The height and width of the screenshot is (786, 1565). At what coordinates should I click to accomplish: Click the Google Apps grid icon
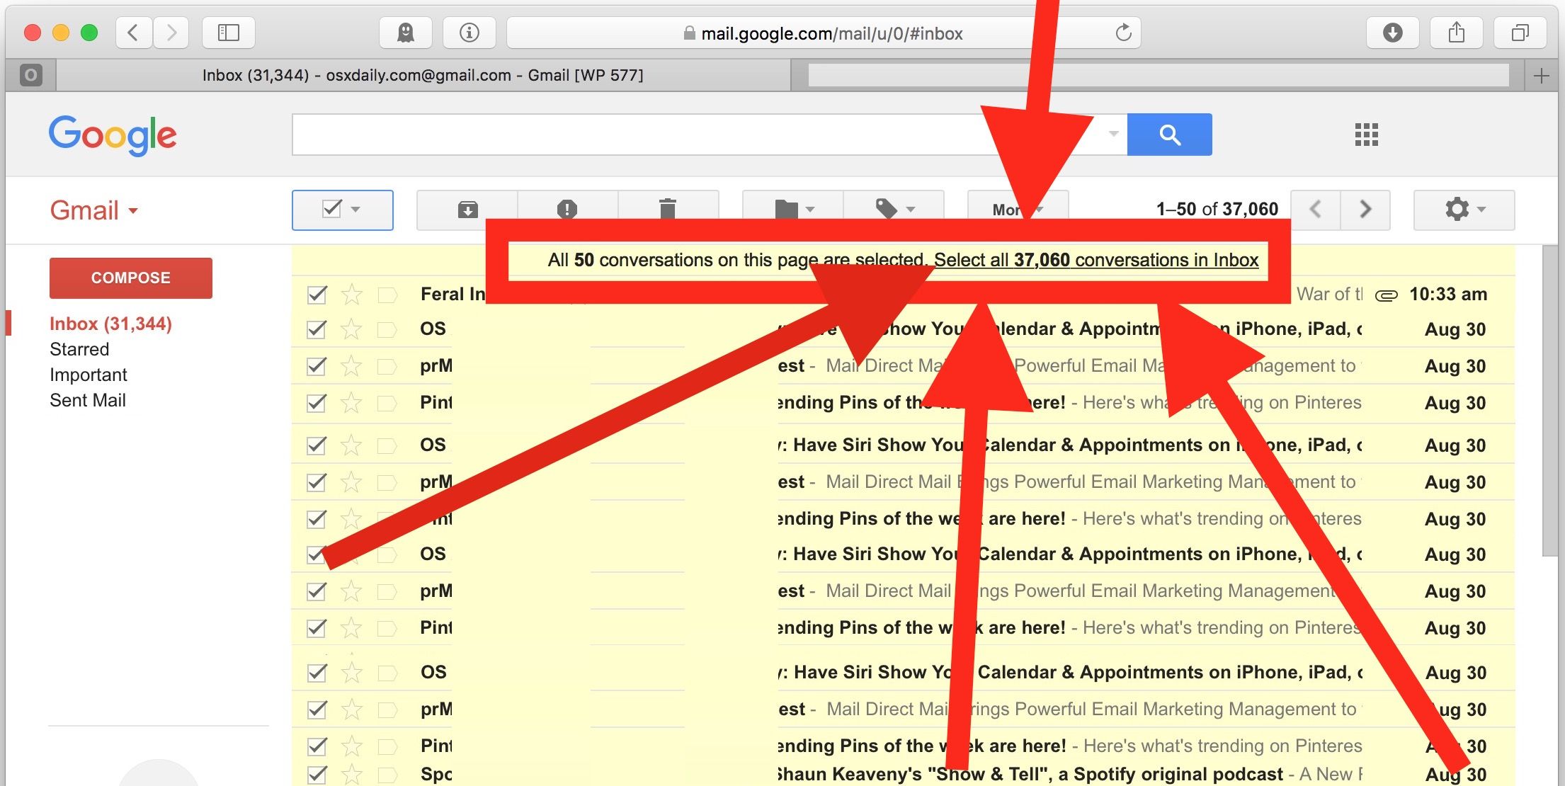[x=1365, y=133]
